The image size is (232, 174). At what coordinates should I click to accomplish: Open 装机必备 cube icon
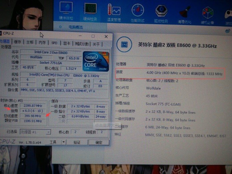point(208,15)
